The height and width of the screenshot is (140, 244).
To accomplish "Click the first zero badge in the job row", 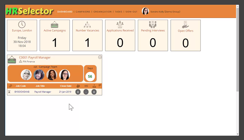I will click(x=78, y=92).
